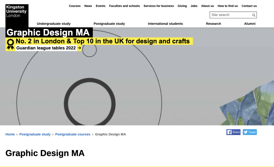Select International students in main navigation
274x167 pixels.
pyautogui.click(x=165, y=24)
